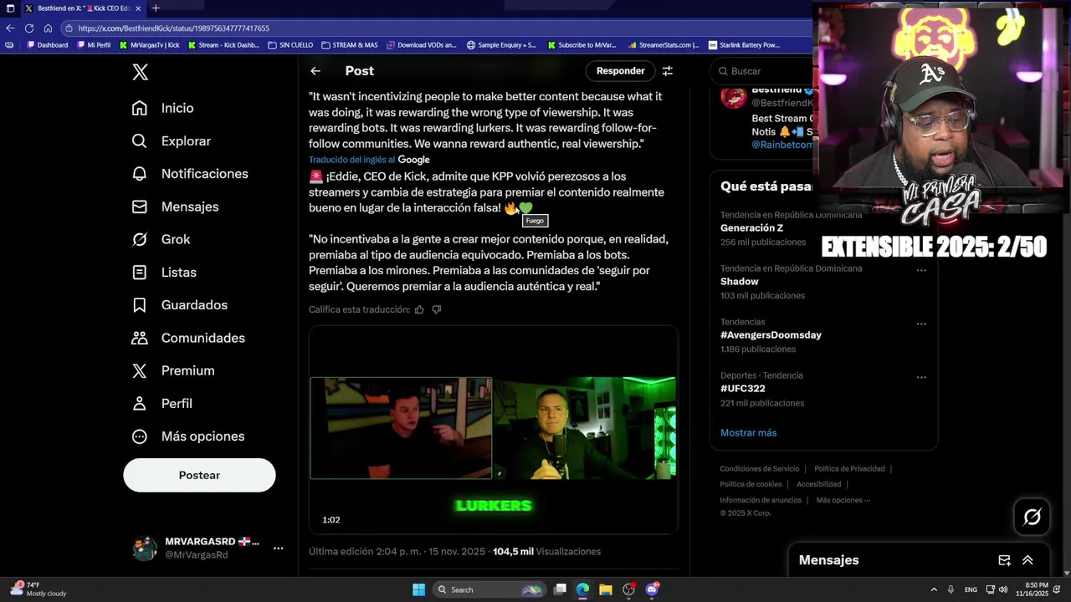Open the MrVargasTv | Kick bookmark

coord(150,45)
